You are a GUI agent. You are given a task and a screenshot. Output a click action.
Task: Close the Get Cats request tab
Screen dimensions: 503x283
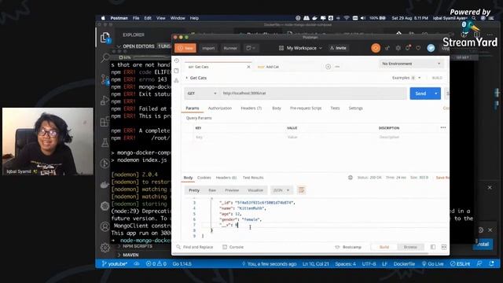pos(248,67)
